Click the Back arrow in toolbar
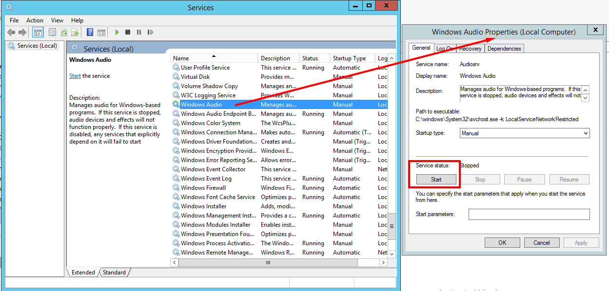609x291 pixels. (11, 33)
